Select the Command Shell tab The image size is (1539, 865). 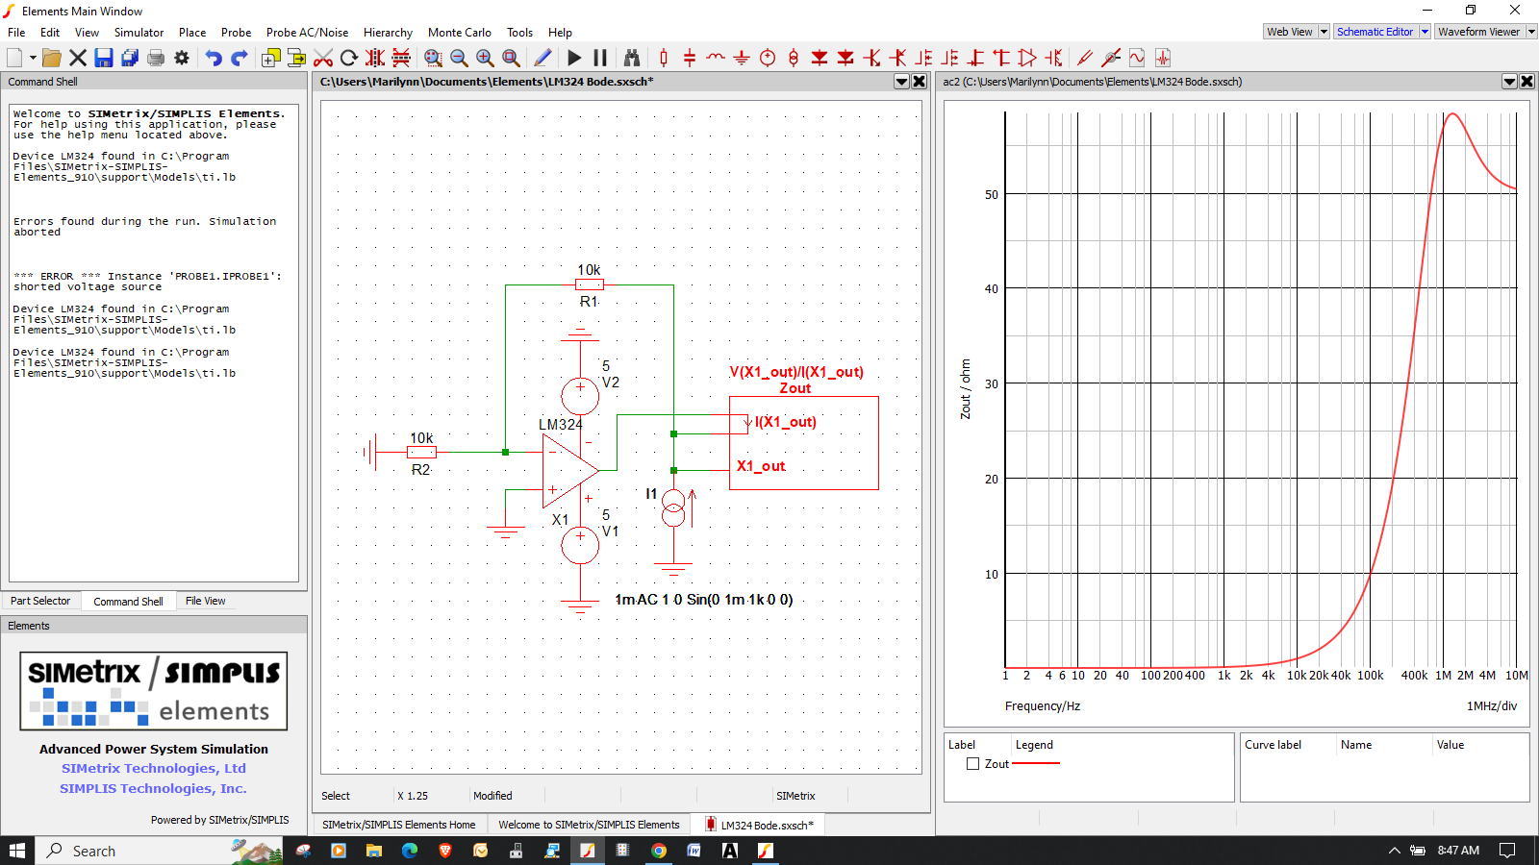pos(128,601)
